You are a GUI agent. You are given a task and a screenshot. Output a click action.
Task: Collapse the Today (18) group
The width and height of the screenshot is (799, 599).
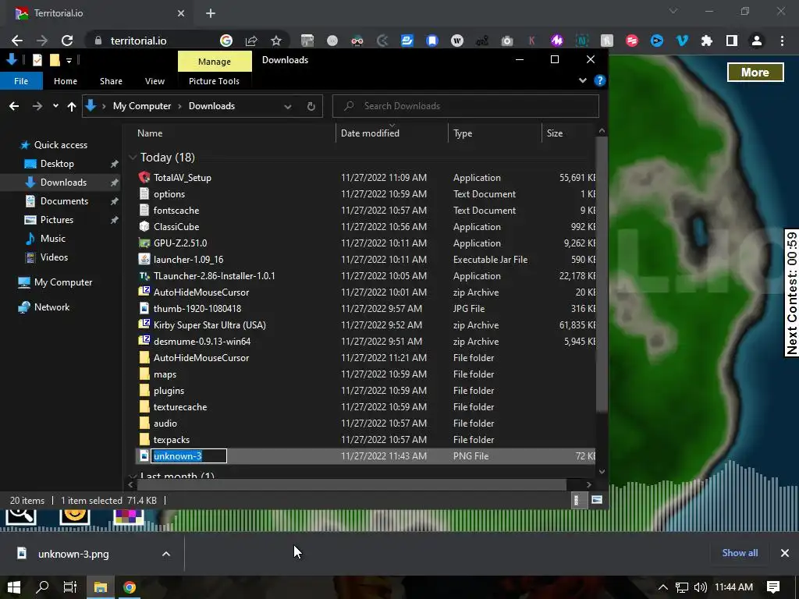click(133, 158)
